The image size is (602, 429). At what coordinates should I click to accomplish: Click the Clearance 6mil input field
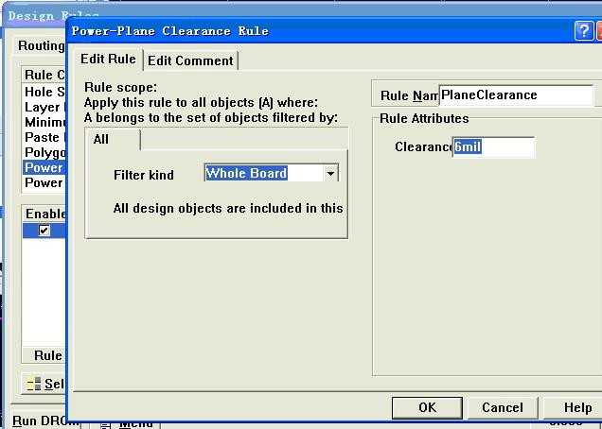pos(493,146)
